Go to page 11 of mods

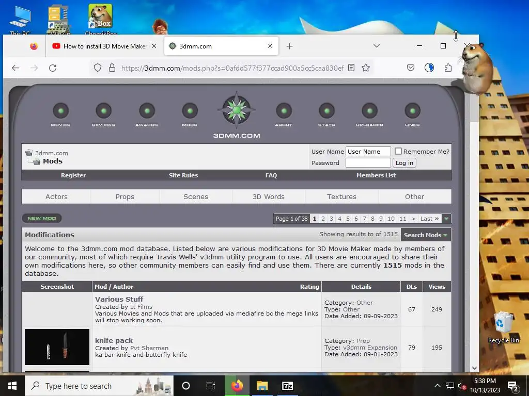[402, 219]
